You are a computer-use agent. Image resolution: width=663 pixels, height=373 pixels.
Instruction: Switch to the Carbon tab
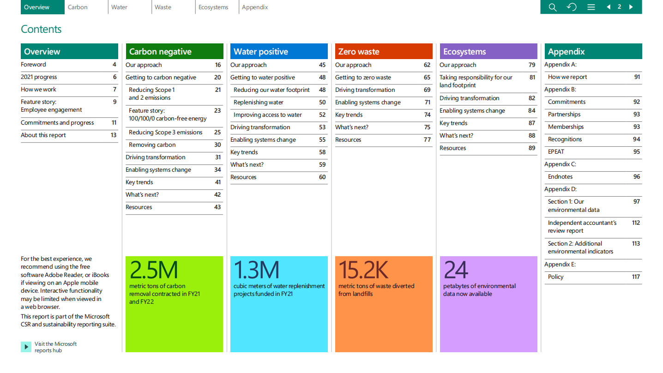point(78,7)
